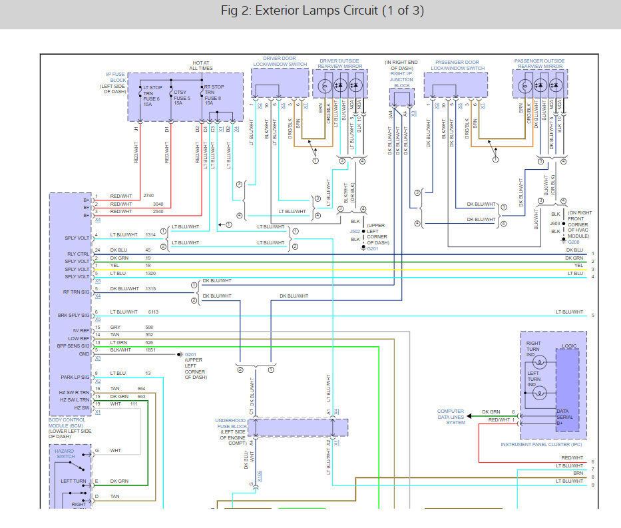The width and height of the screenshot is (621, 528).
Task: Open the X4 link beside RF TRN SIG
Action: point(98,296)
